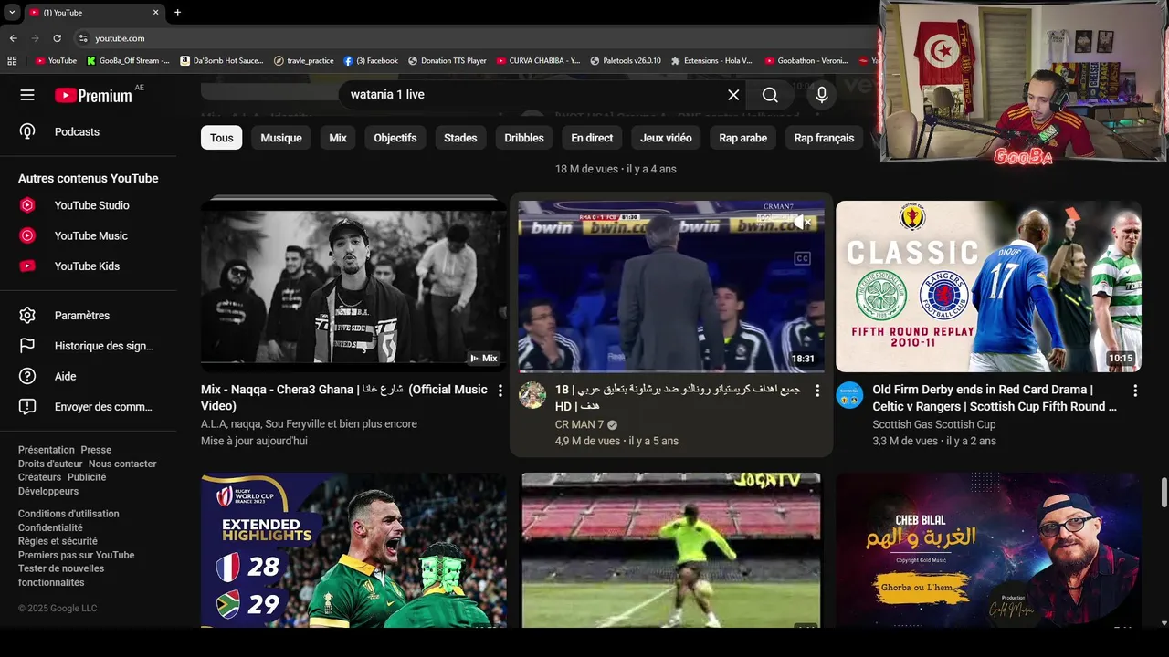
Task: Open Scottish Gas Scottish Cup channel avatar
Action: (x=850, y=395)
